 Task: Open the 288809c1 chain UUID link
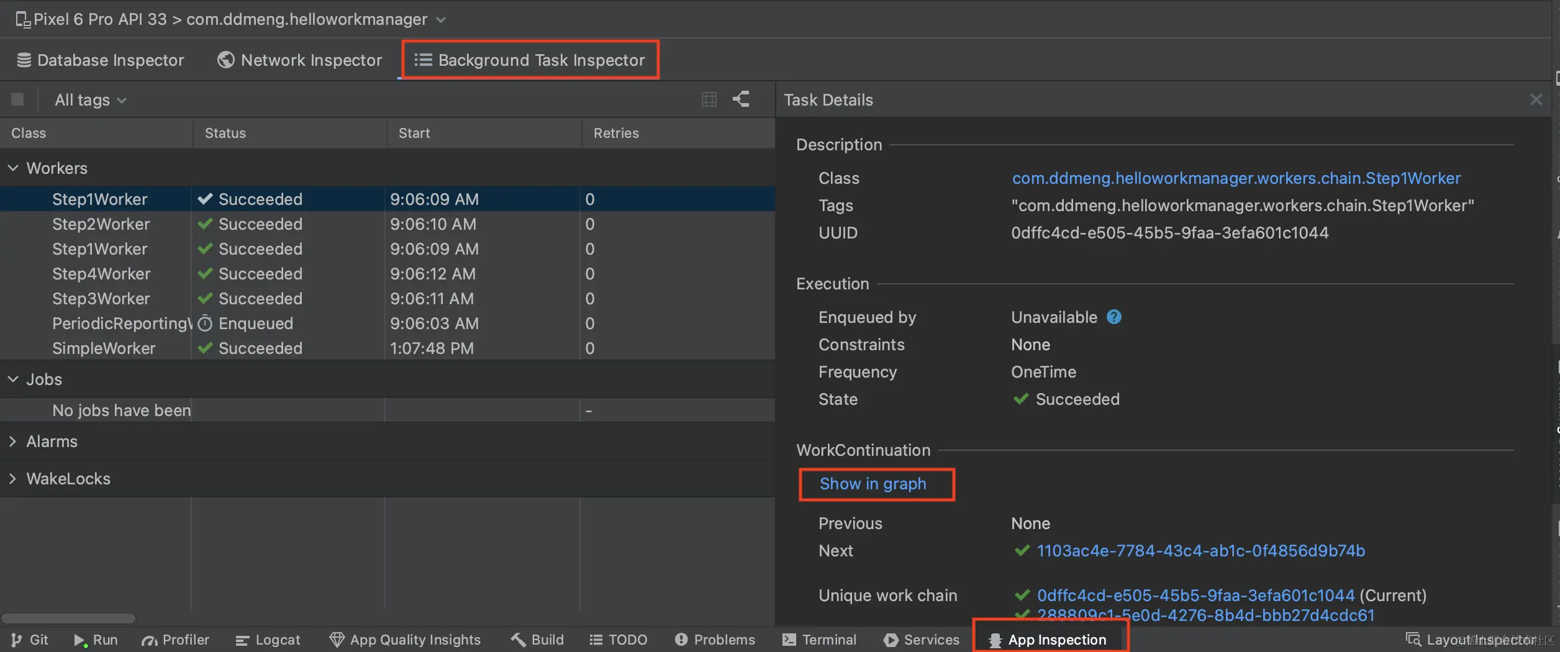point(1205,615)
